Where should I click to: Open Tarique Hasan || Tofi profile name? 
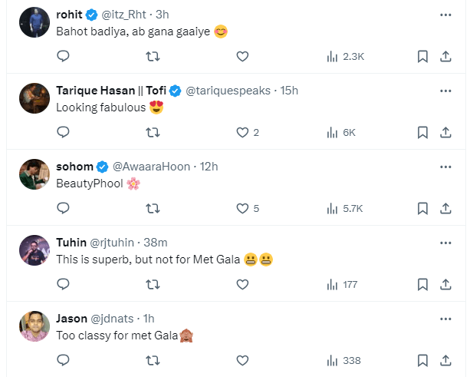[110, 91]
